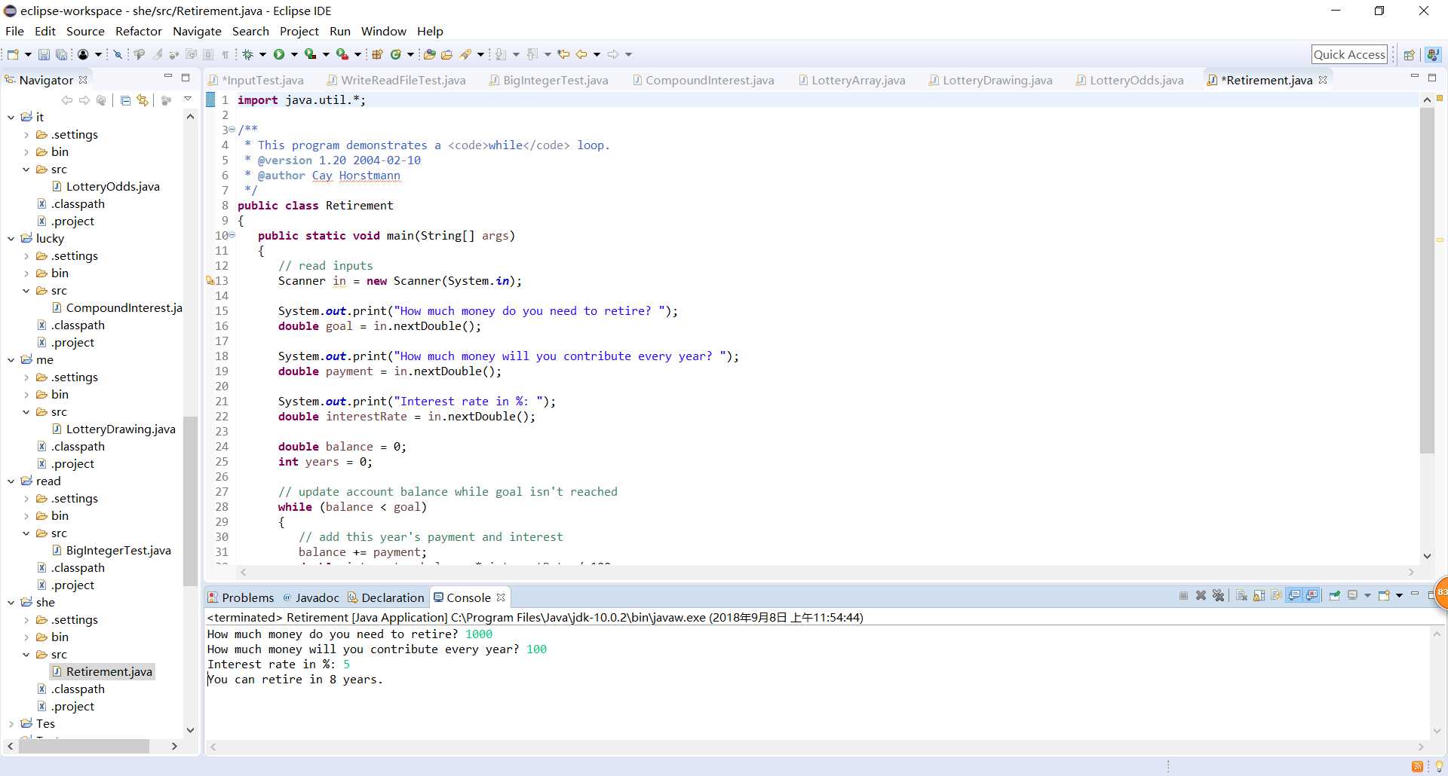This screenshot has width=1448, height=776.
Task: Collapse the Javadoc comment fold at line 3
Action: (x=232, y=130)
